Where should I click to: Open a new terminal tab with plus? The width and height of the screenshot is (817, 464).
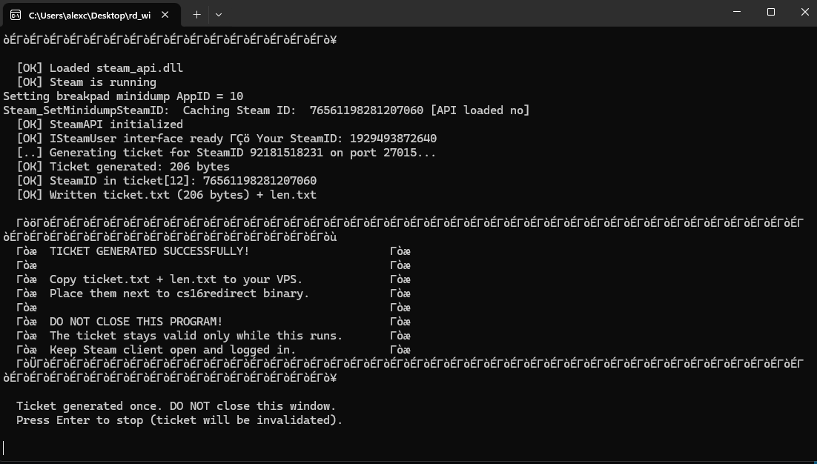pos(196,15)
